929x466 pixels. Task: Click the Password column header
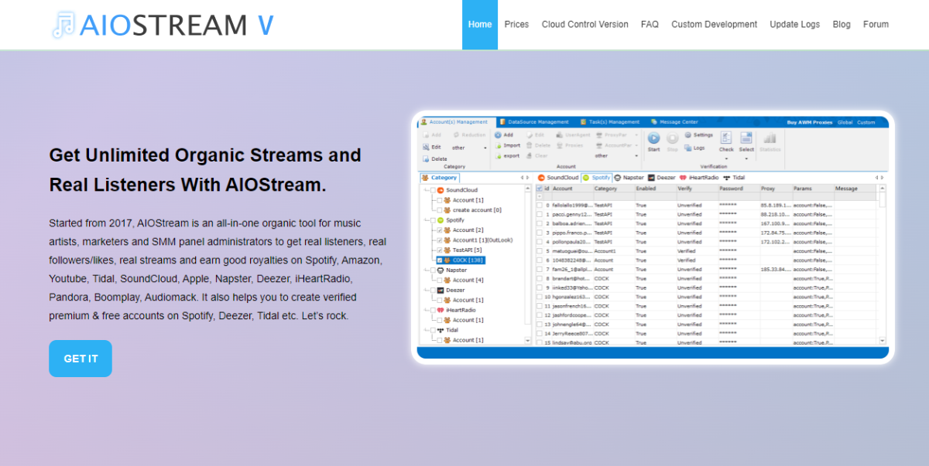pyautogui.click(x=739, y=189)
